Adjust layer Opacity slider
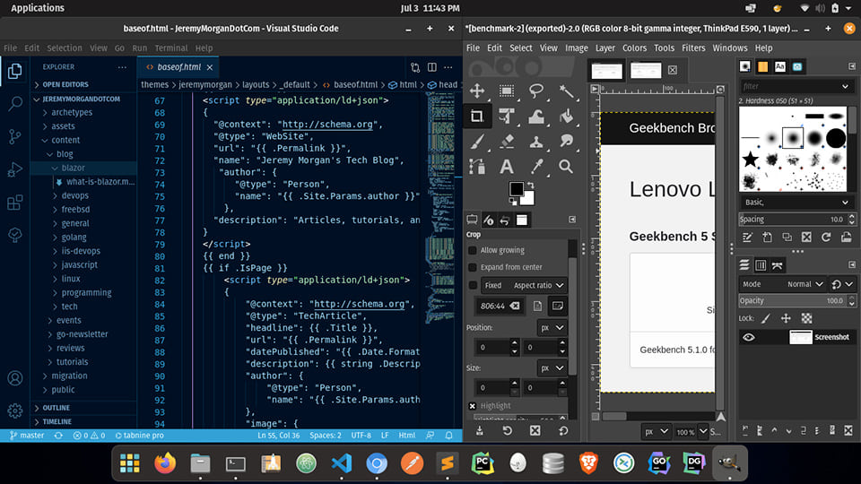This screenshot has width=861, height=484. pyautogui.click(x=792, y=301)
